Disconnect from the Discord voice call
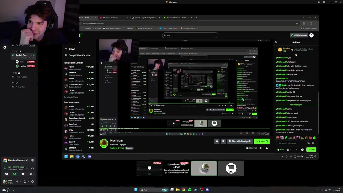This screenshot has height=193, width=343. tap(32, 168)
